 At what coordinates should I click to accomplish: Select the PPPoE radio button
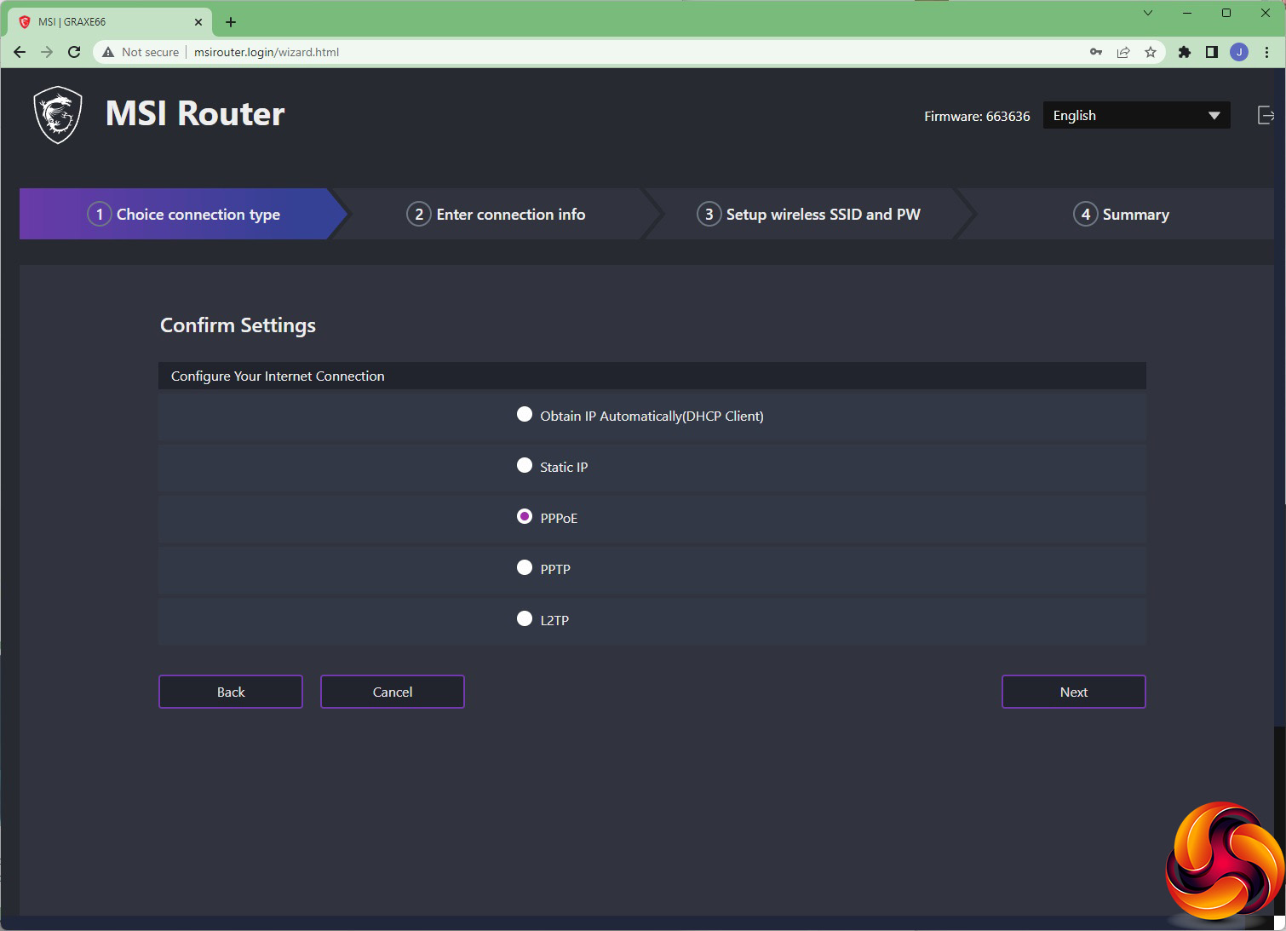[x=525, y=516]
